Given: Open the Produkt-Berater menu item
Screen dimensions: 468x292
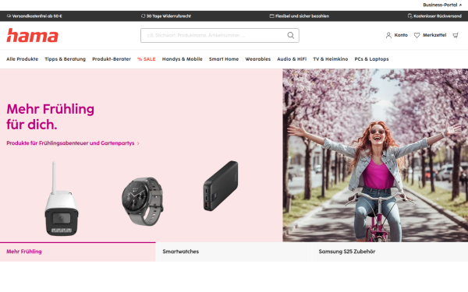Looking at the screenshot, I should [112, 59].
